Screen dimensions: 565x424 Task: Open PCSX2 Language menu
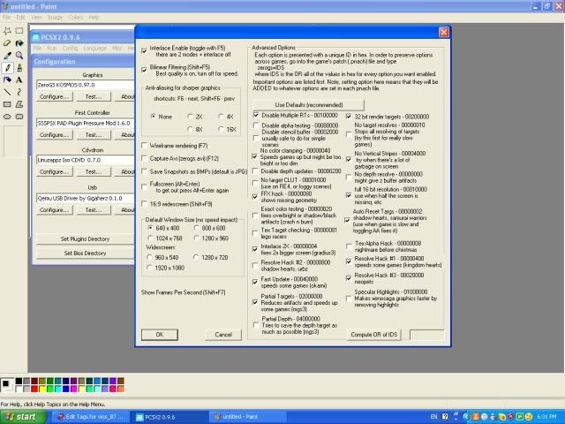pyautogui.click(x=94, y=48)
